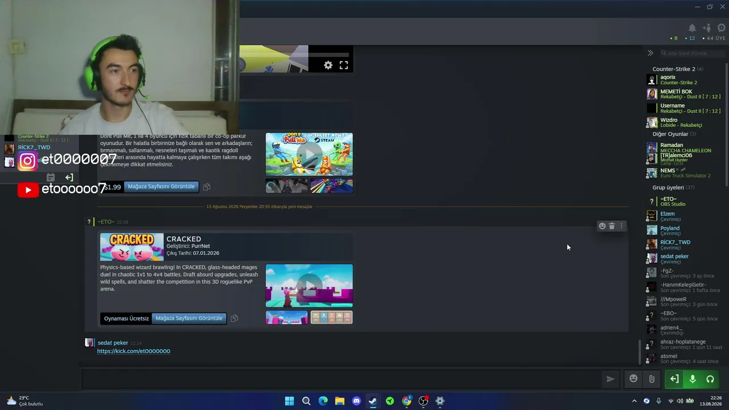
Task: Click the ~ETO~ author name in chat
Action: [106, 222]
